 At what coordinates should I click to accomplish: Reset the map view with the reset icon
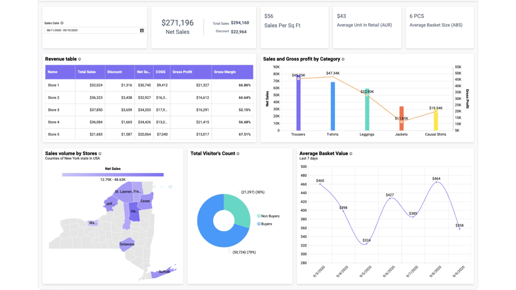click(170, 187)
